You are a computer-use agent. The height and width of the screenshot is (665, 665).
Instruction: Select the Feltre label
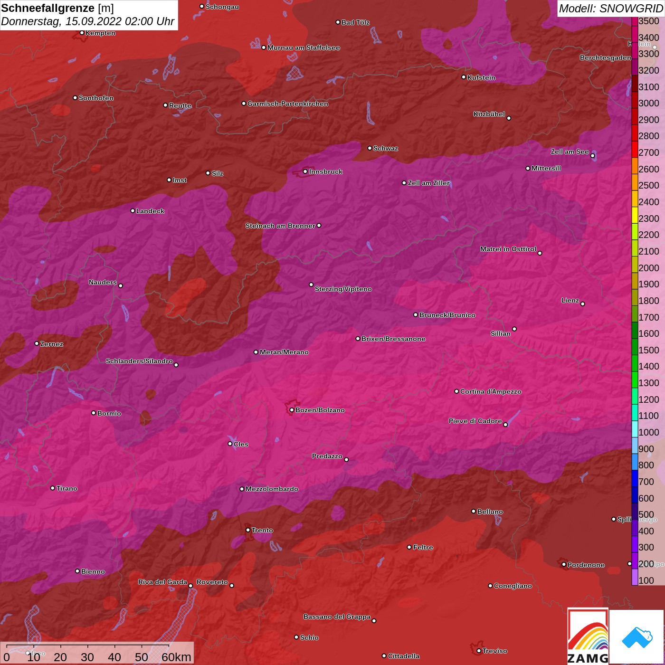423,547
